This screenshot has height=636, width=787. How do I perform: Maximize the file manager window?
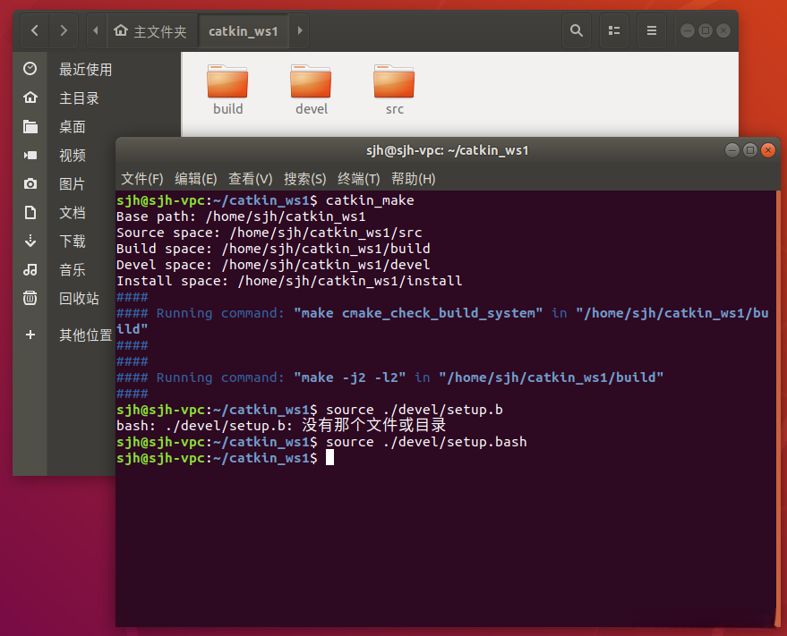click(x=706, y=30)
